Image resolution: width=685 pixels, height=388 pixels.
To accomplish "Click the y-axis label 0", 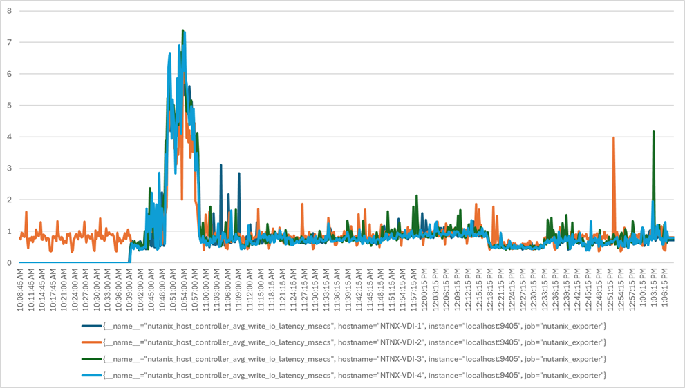I will [9, 263].
